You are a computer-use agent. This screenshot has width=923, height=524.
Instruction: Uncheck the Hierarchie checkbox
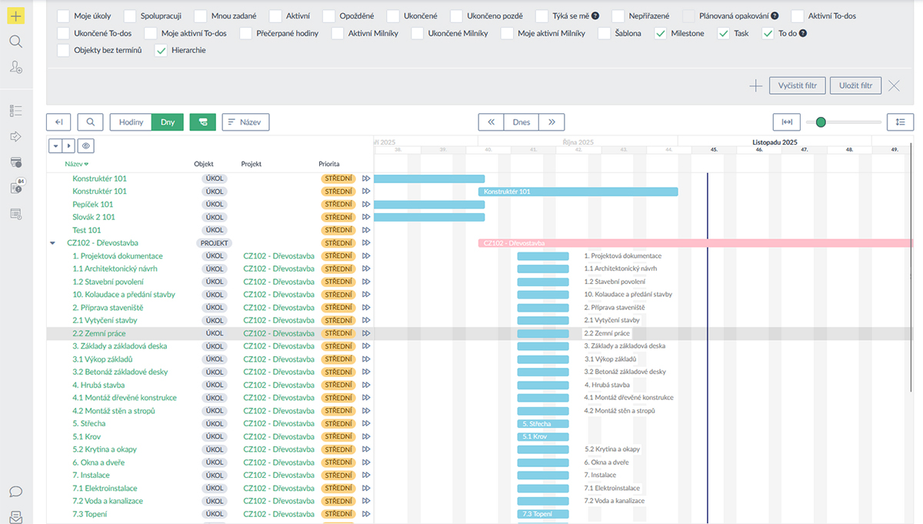(162, 51)
